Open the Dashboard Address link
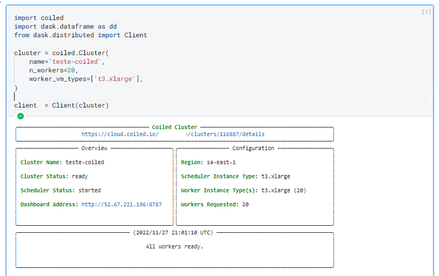439x276 pixels. pyautogui.click(x=121, y=204)
